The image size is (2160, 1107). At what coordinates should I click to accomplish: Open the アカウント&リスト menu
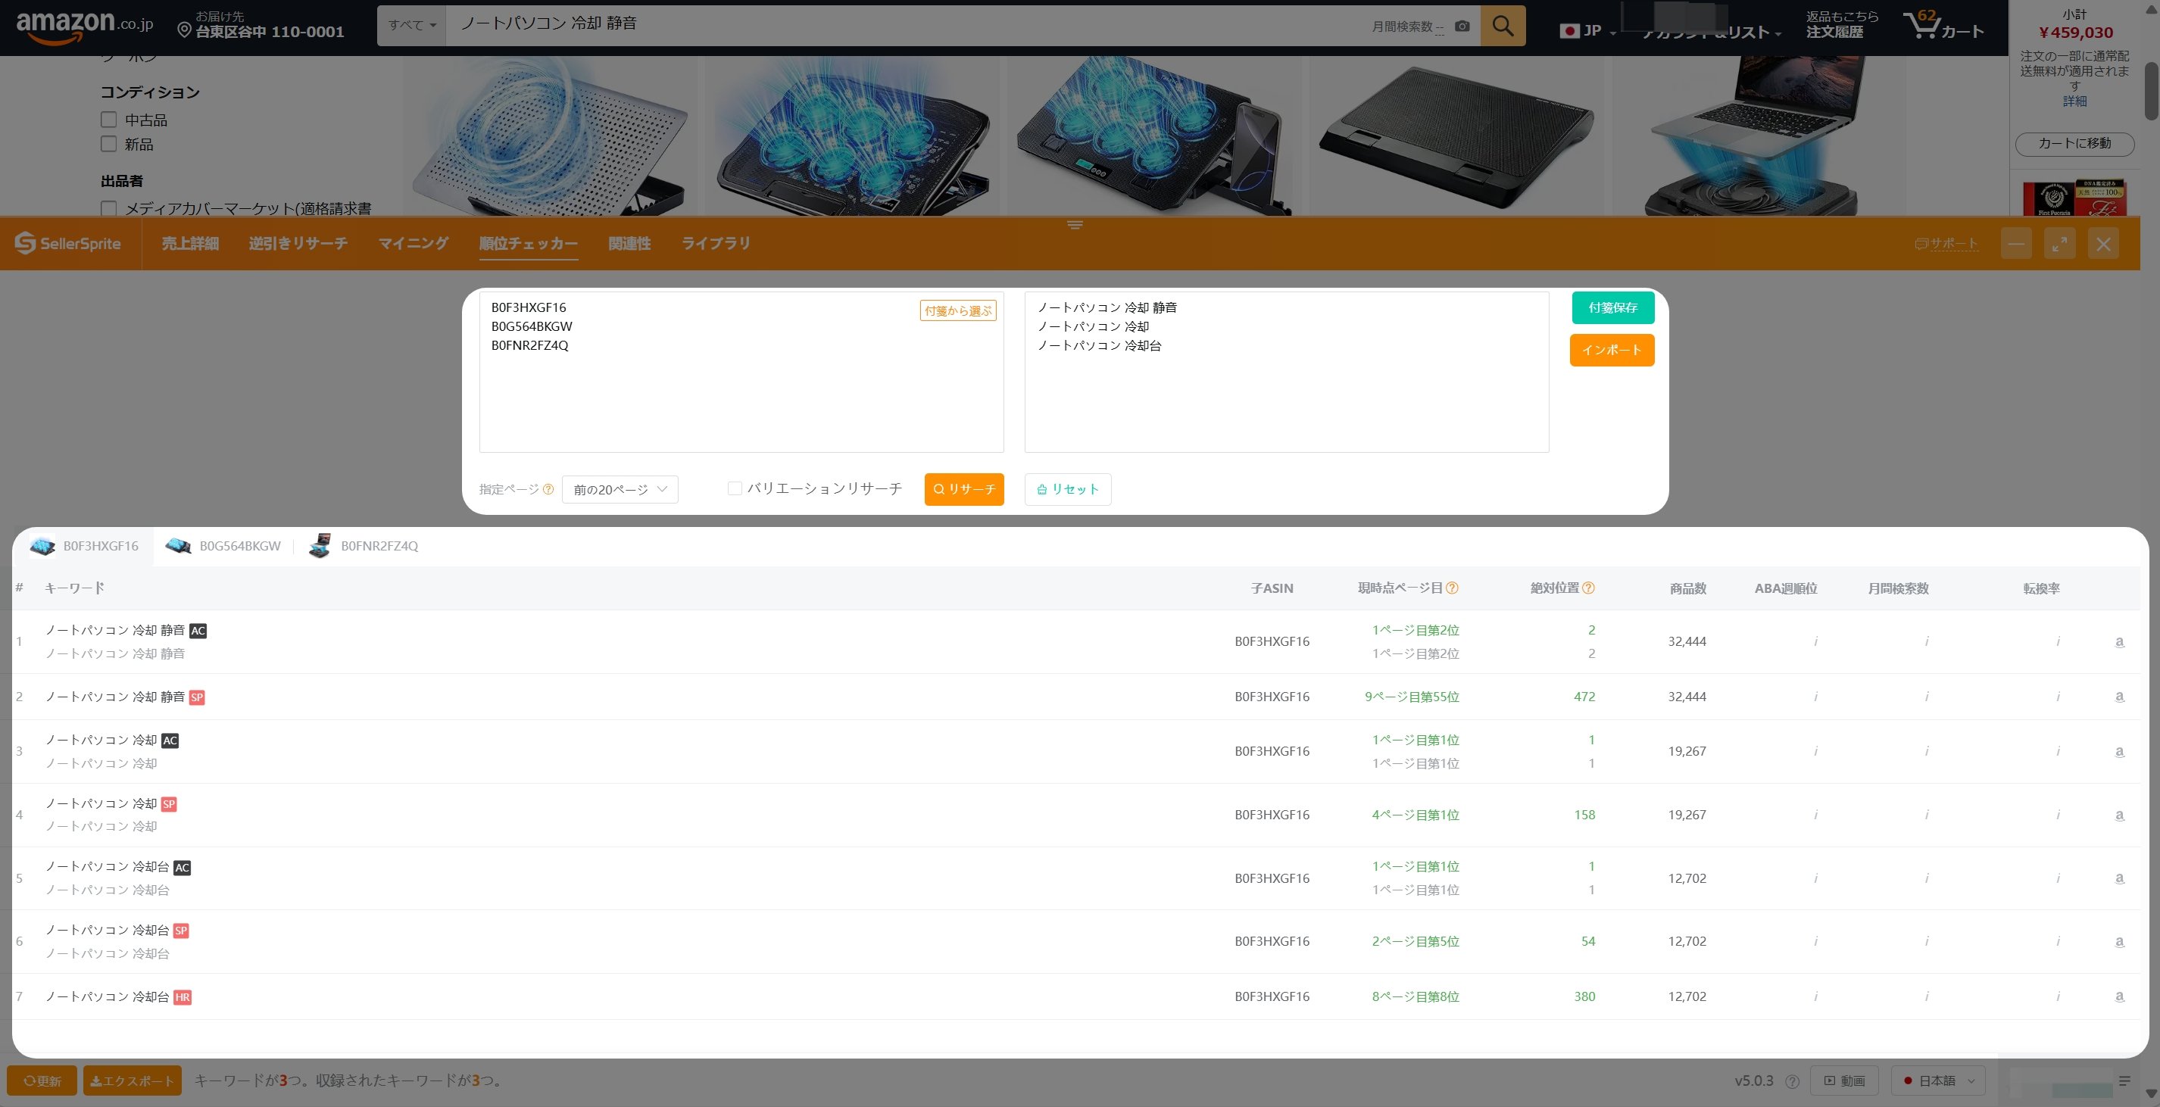coord(1711,33)
